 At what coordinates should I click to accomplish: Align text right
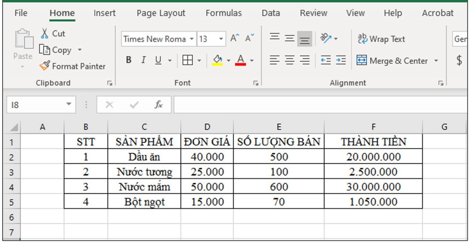pyautogui.click(x=305, y=61)
